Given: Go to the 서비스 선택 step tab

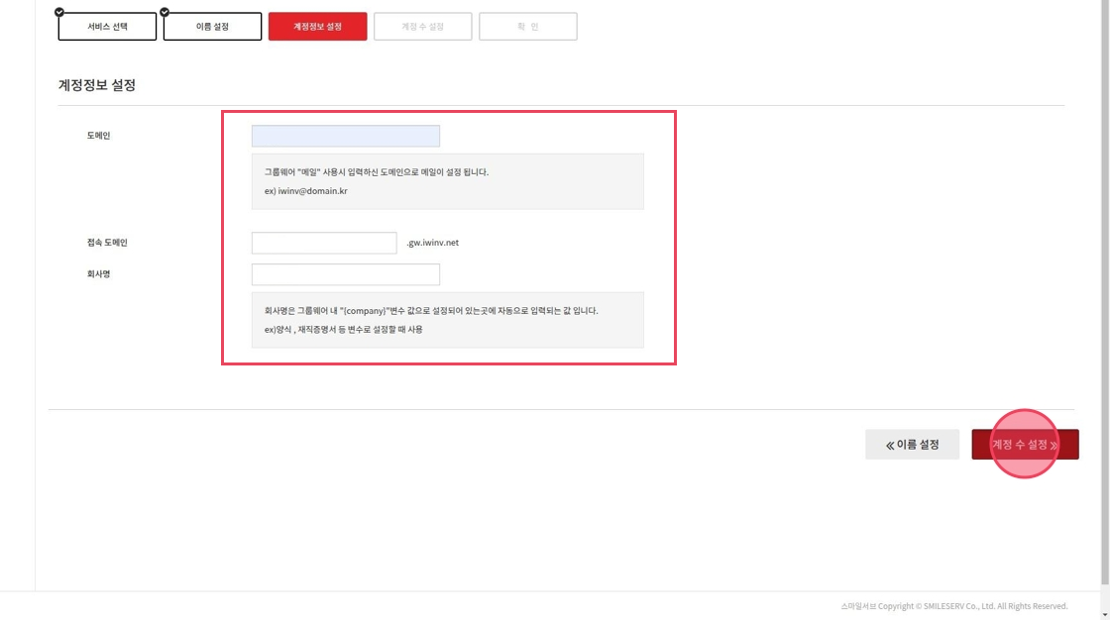Looking at the screenshot, I should [107, 26].
